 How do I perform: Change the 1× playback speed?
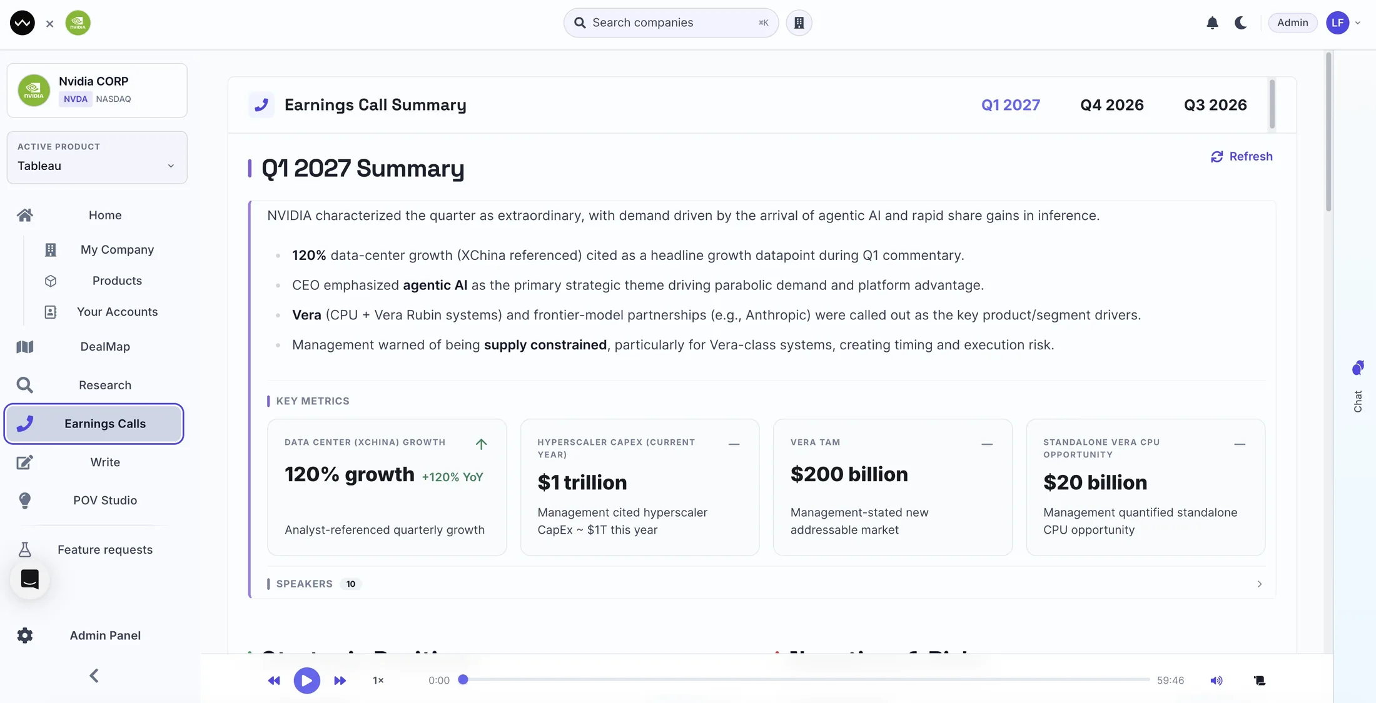click(378, 681)
